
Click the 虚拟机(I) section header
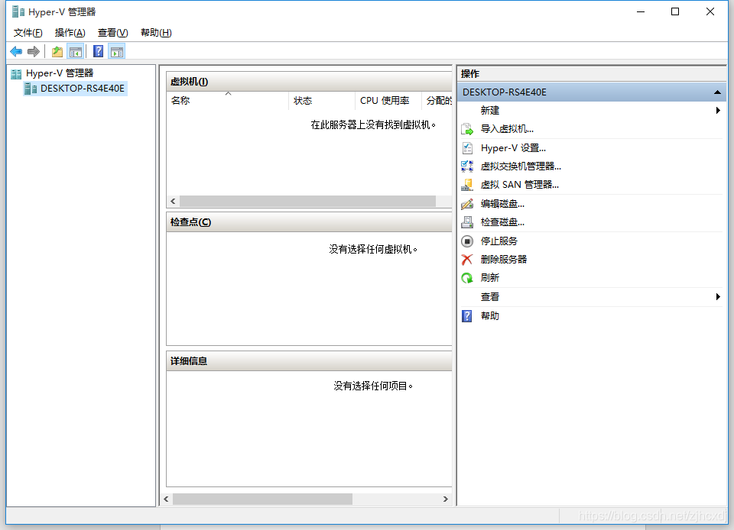pyautogui.click(x=309, y=82)
